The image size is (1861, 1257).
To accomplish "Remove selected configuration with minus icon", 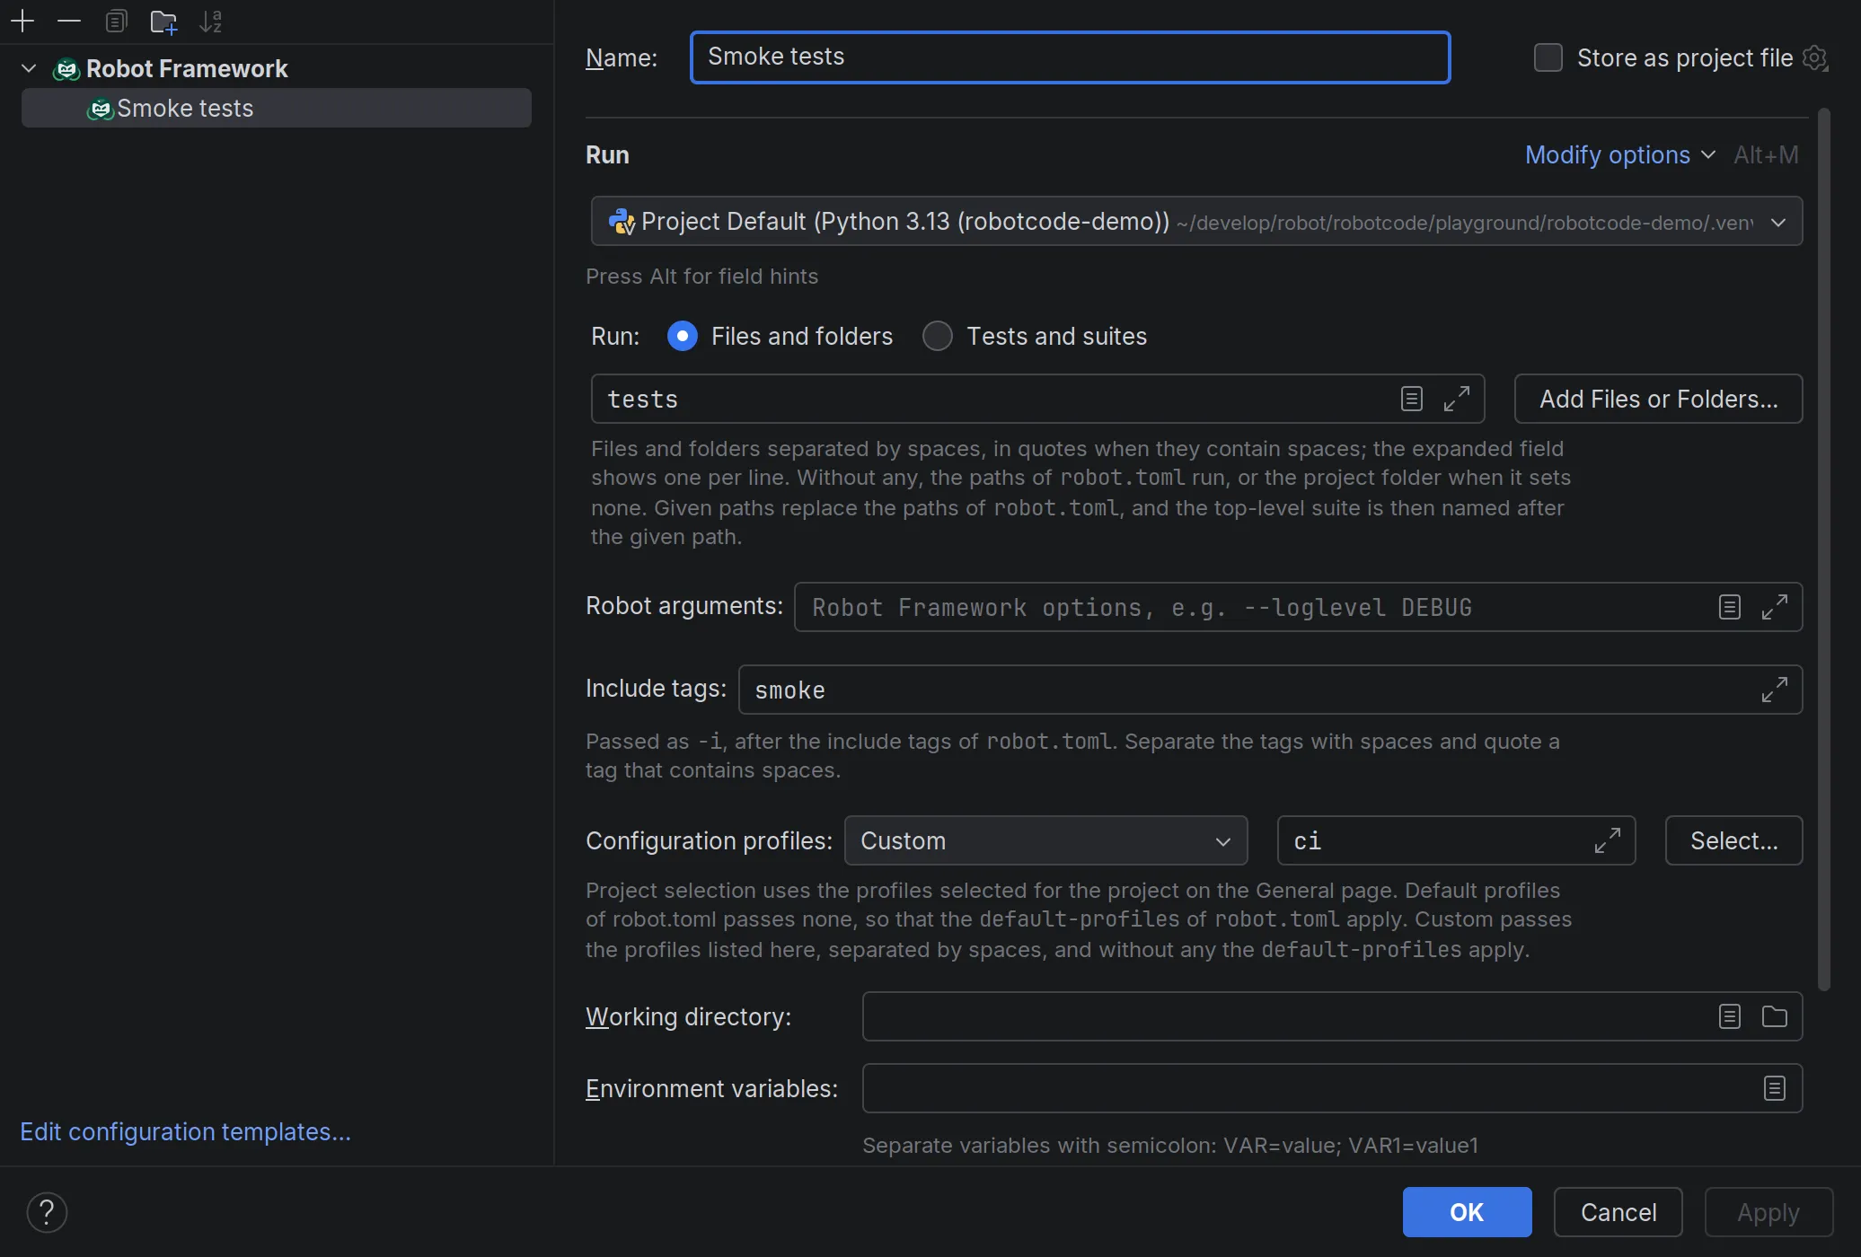I will [x=69, y=21].
